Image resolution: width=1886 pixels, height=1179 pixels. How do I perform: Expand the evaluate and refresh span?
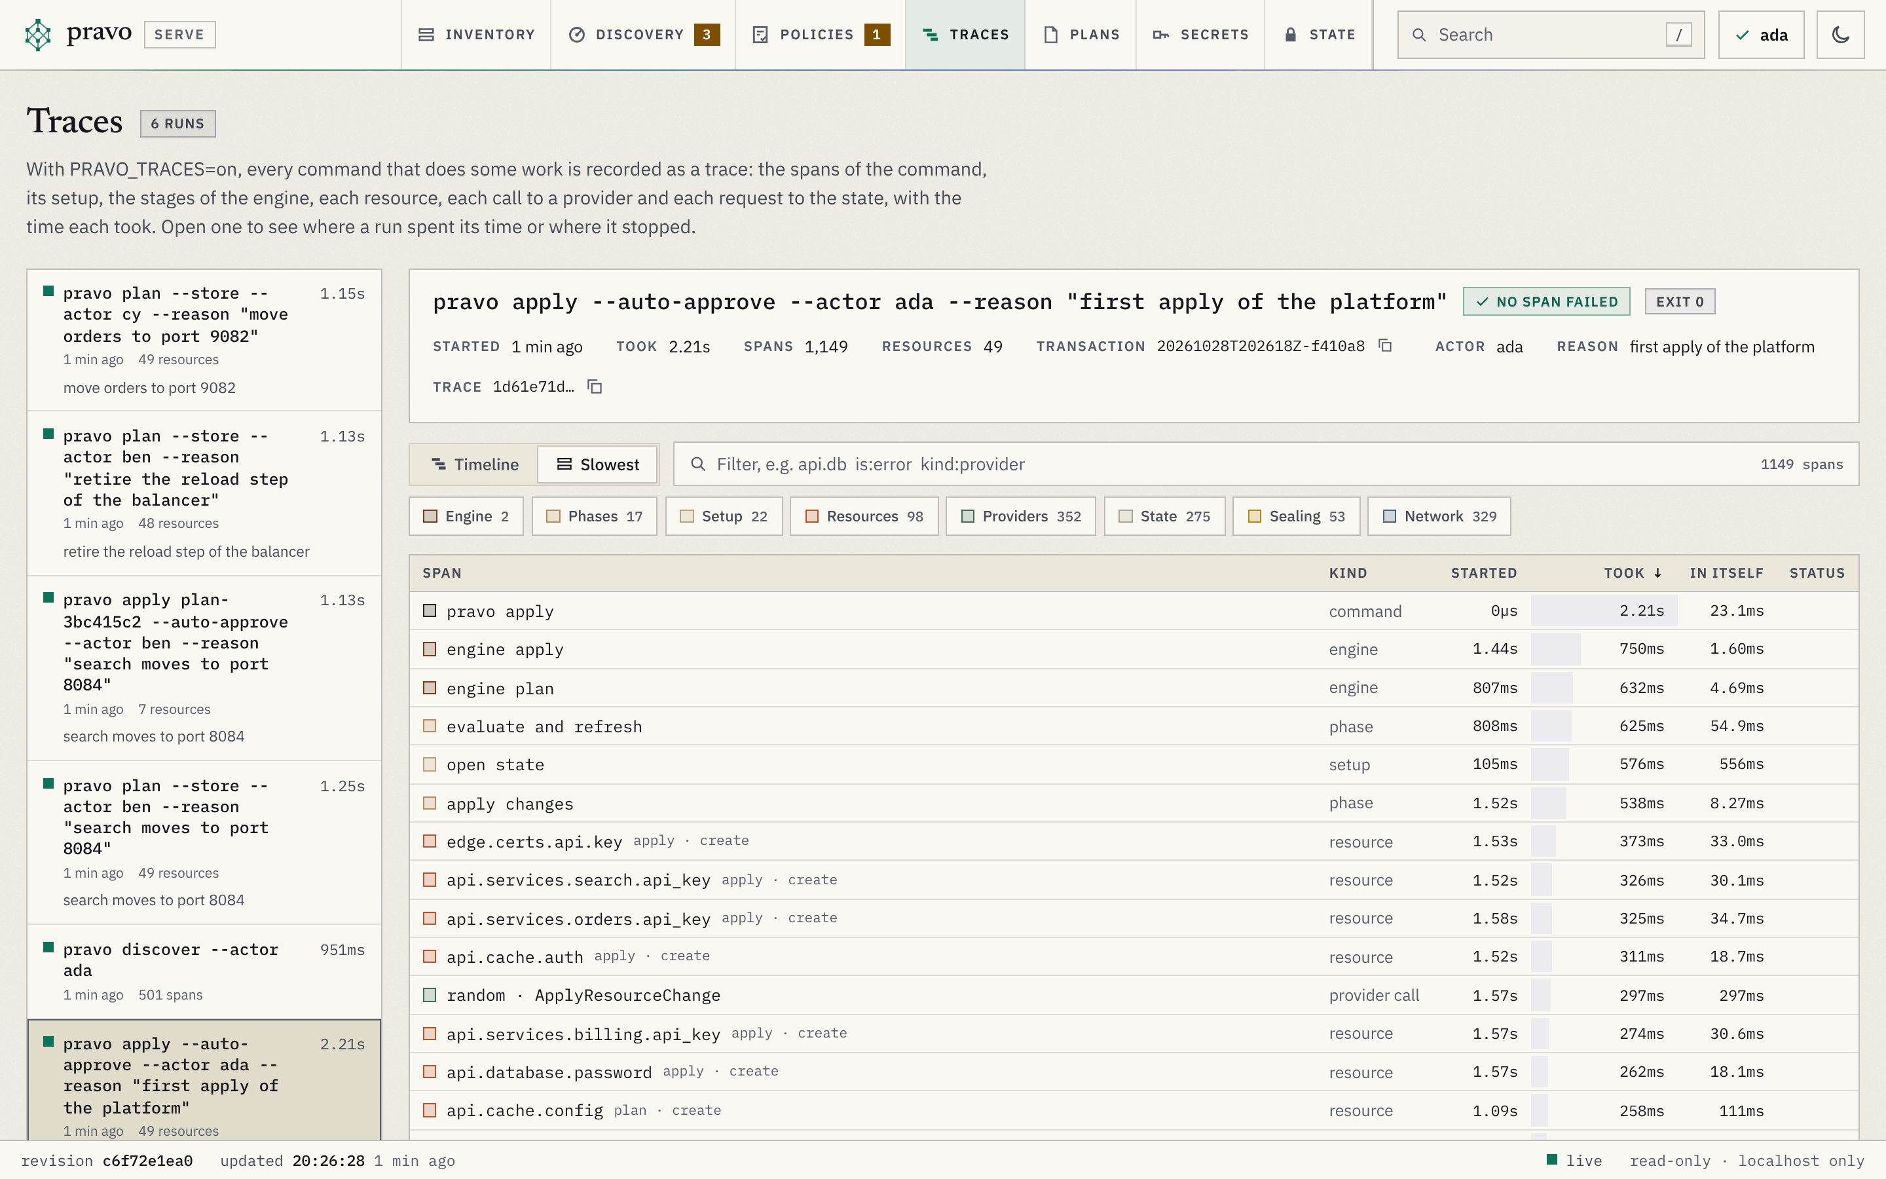[x=1133, y=726]
